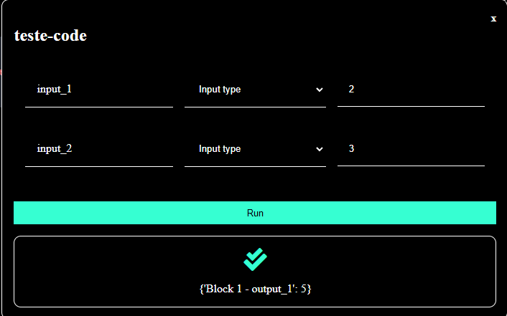Open the Input type selector for input_2
Viewport: 507px width, 316px height.
tap(255, 149)
